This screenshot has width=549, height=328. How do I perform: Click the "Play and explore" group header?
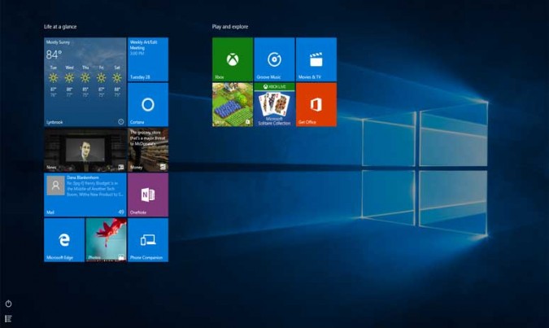230,27
